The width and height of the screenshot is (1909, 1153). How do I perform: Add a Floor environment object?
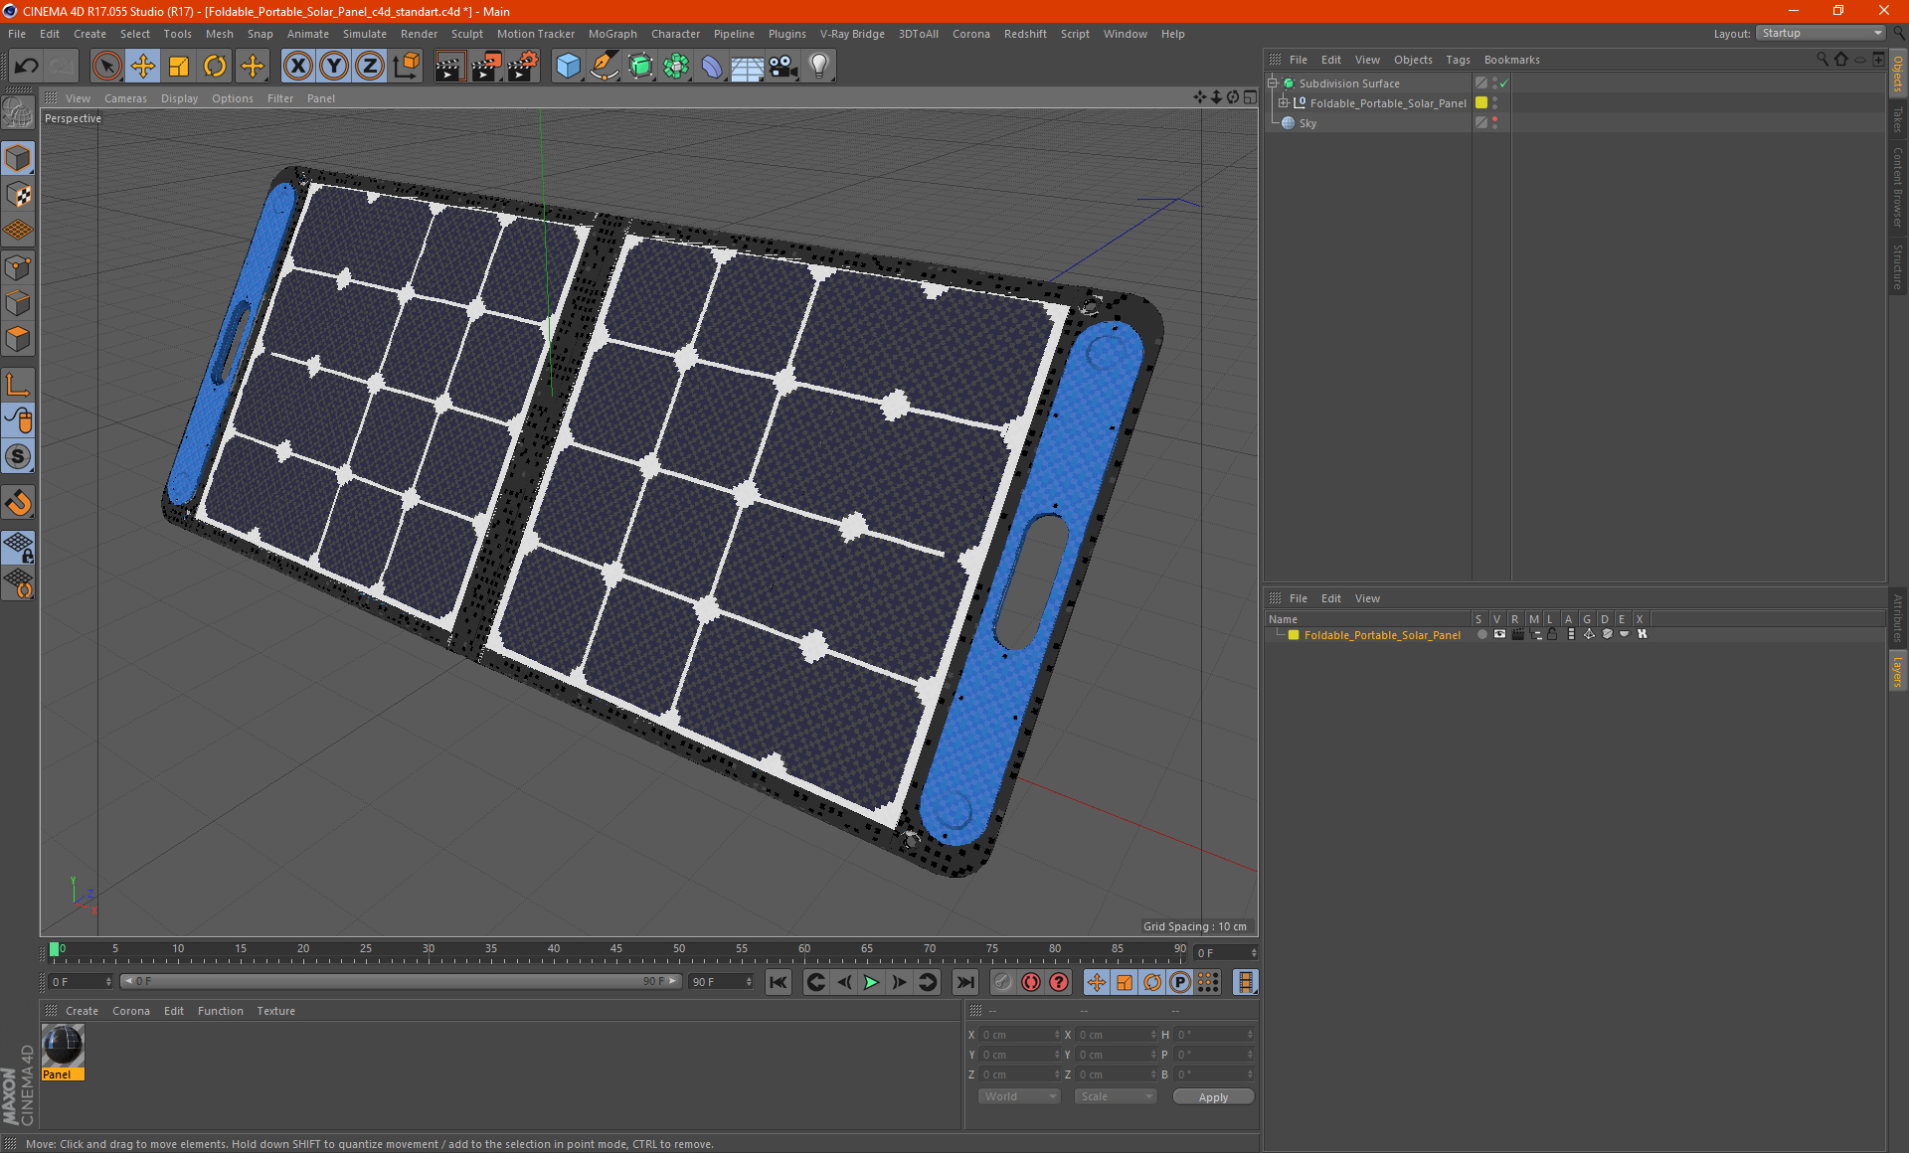pyautogui.click(x=748, y=67)
